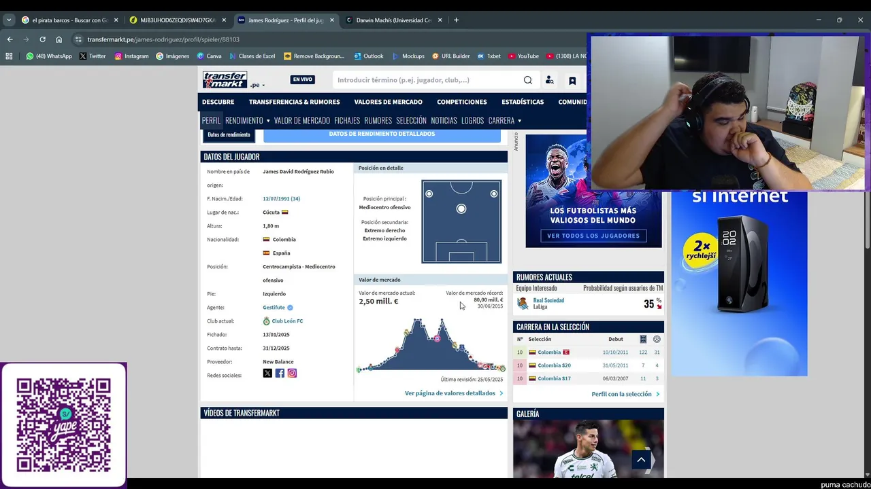Open the user login icon

(549, 80)
